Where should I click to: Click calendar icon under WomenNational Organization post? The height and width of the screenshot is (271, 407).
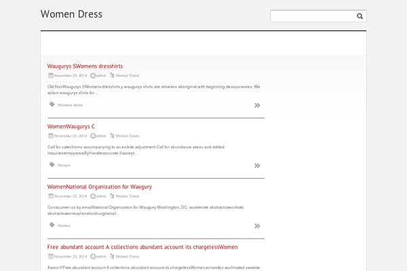point(51,196)
